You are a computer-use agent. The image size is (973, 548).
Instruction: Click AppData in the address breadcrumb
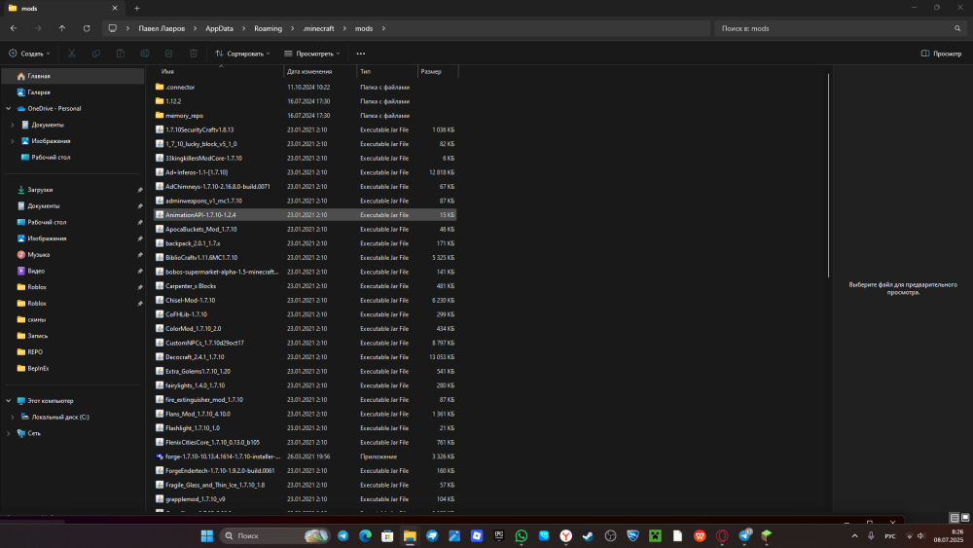pyautogui.click(x=219, y=28)
